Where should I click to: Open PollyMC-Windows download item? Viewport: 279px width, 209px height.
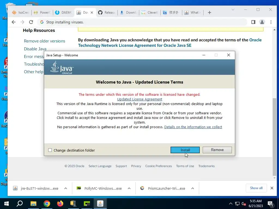pyautogui.click(x=99, y=188)
